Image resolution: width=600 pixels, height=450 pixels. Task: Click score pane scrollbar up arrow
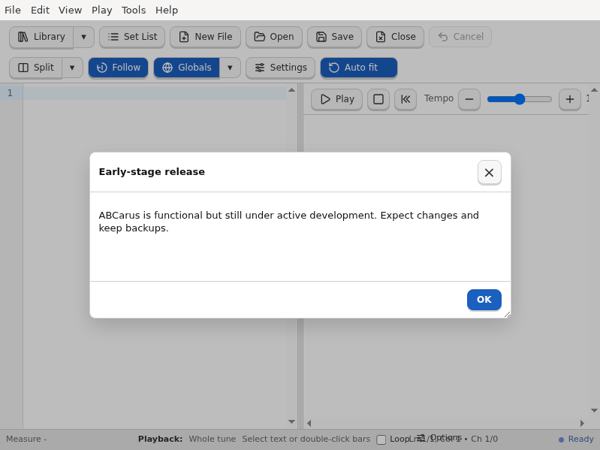point(594,90)
